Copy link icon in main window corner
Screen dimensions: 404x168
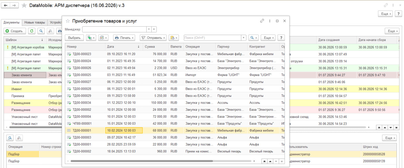tap(386, 5)
